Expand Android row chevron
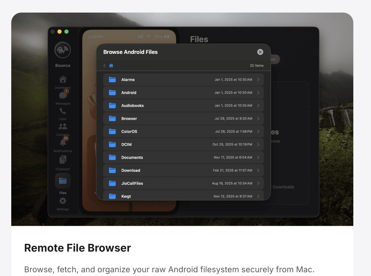This screenshot has width=371, height=276. tap(258, 92)
